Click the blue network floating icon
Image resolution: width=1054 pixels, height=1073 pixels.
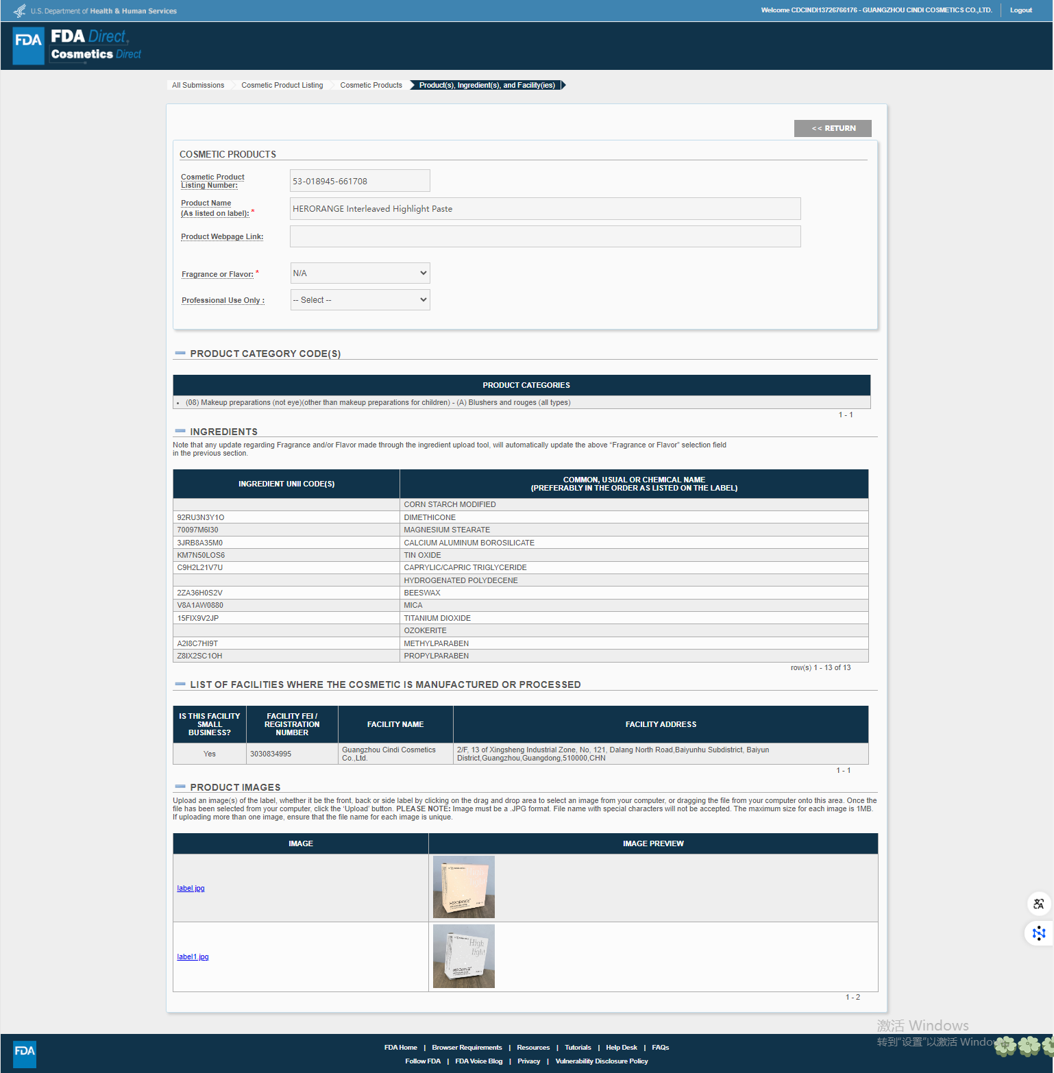(x=1039, y=933)
